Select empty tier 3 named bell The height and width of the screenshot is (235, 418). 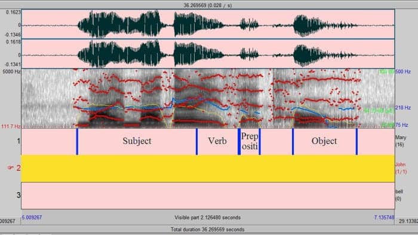208,196
